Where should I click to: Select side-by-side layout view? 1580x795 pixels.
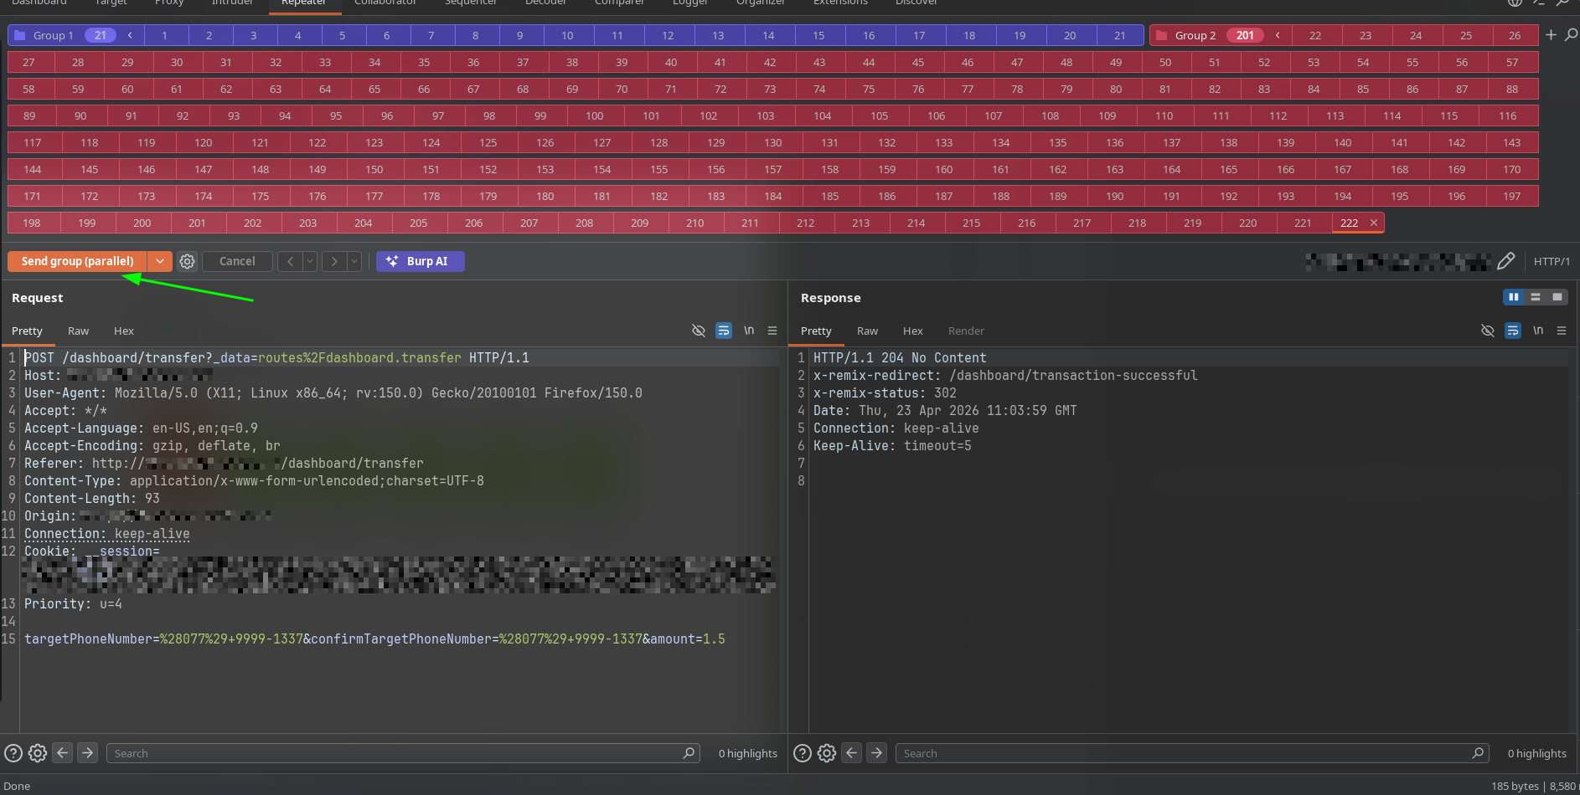(1514, 297)
